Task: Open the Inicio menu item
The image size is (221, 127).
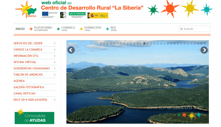Action: pos(20,29)
